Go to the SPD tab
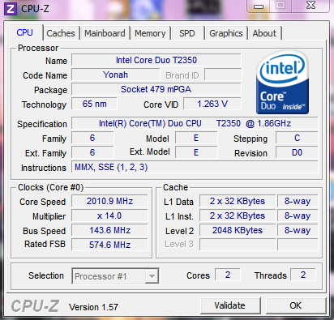334x320 pixels. coord(187,33)
